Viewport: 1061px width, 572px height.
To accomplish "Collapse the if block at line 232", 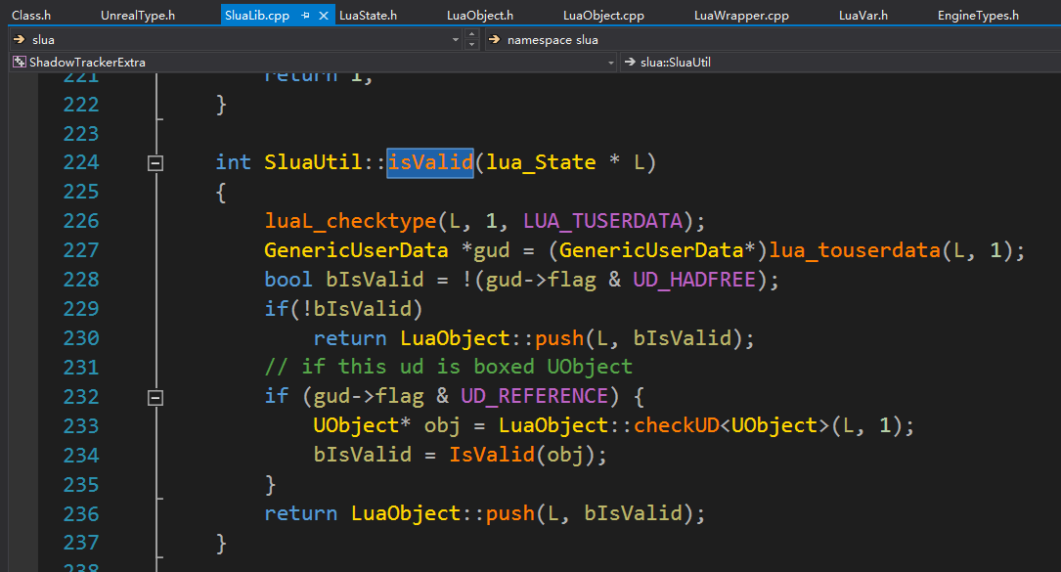I will [155, 397].
